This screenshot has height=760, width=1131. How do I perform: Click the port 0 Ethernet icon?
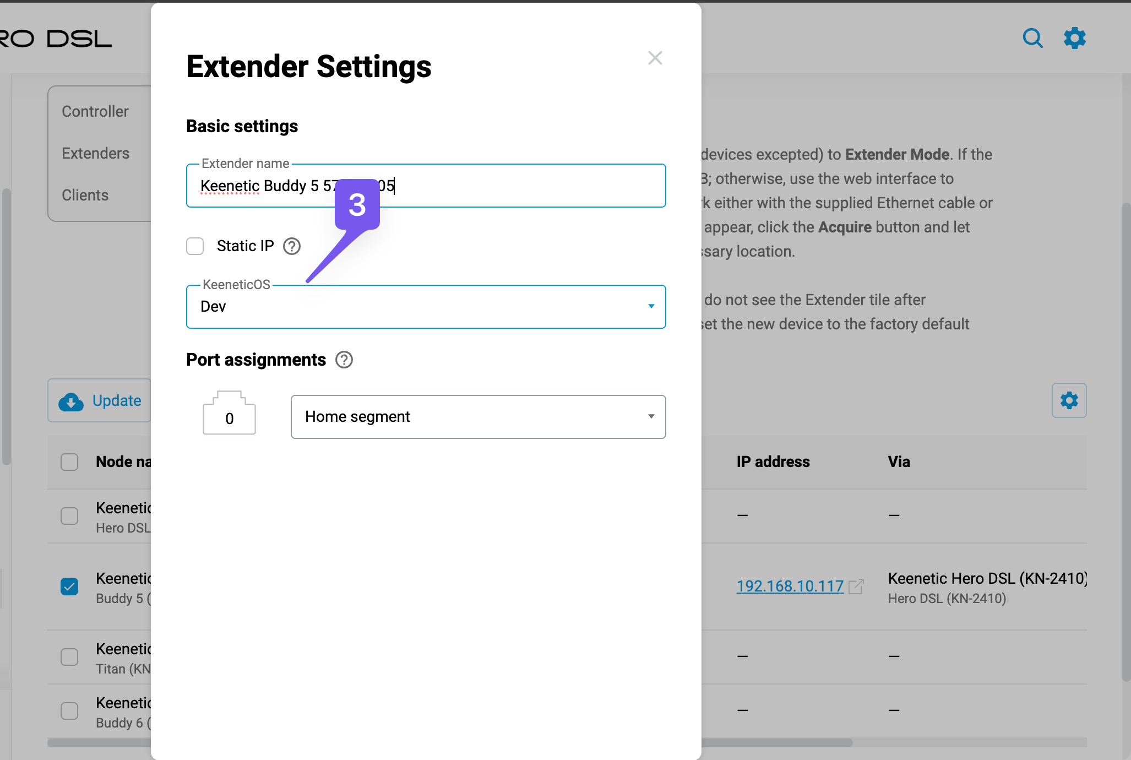coord(229,414)
